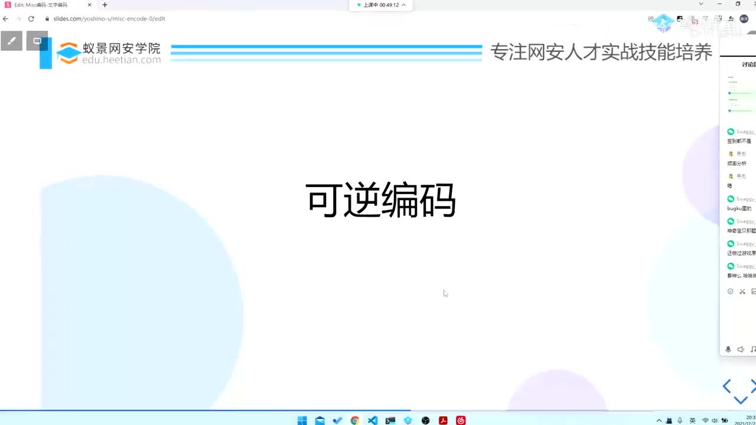
Task: Toggle the microphone in the class panel
Action: tap(728, 349)
